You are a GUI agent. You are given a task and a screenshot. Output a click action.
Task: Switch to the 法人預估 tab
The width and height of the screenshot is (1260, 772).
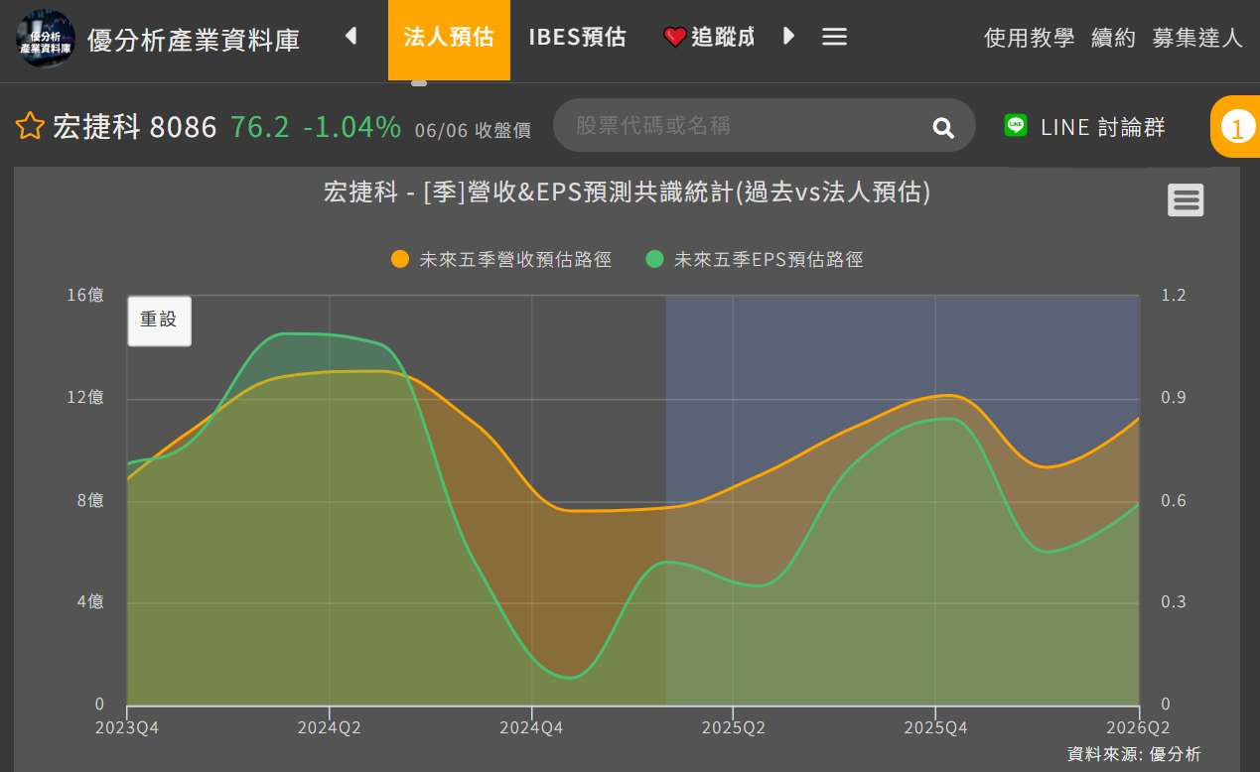(449, 38)
